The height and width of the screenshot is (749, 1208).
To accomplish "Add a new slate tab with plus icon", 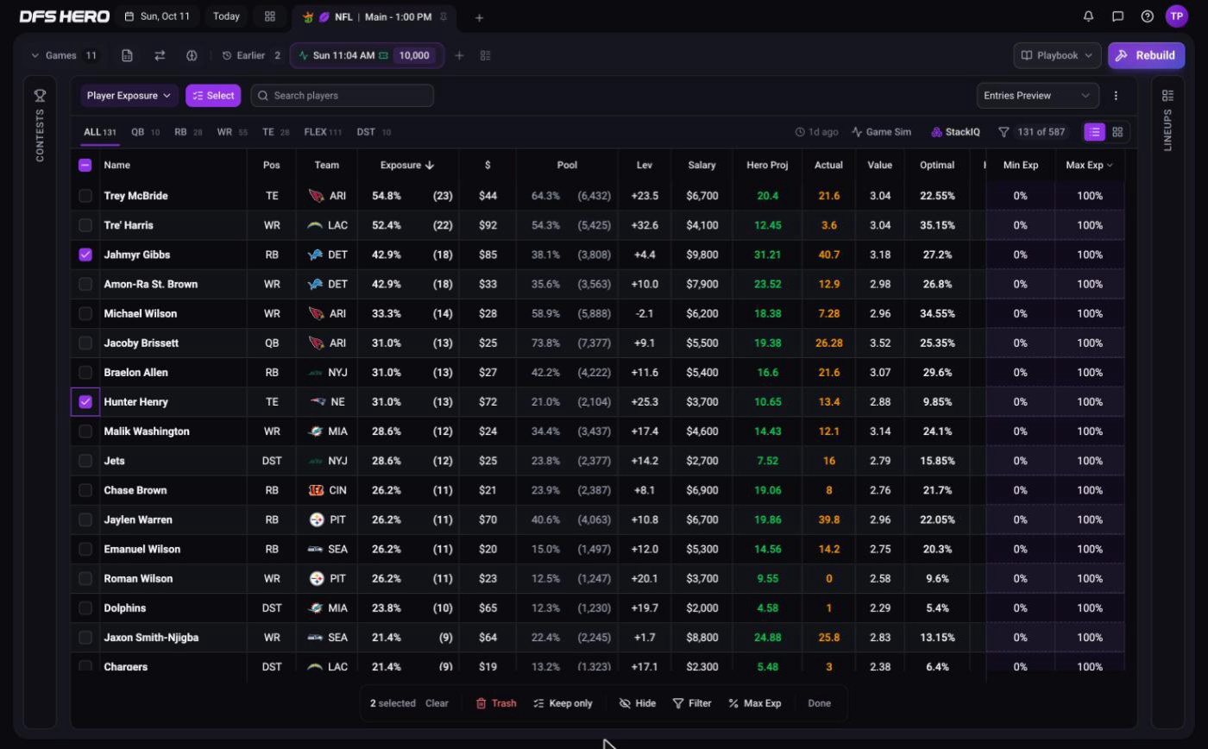I will click(x=479, y=17).
